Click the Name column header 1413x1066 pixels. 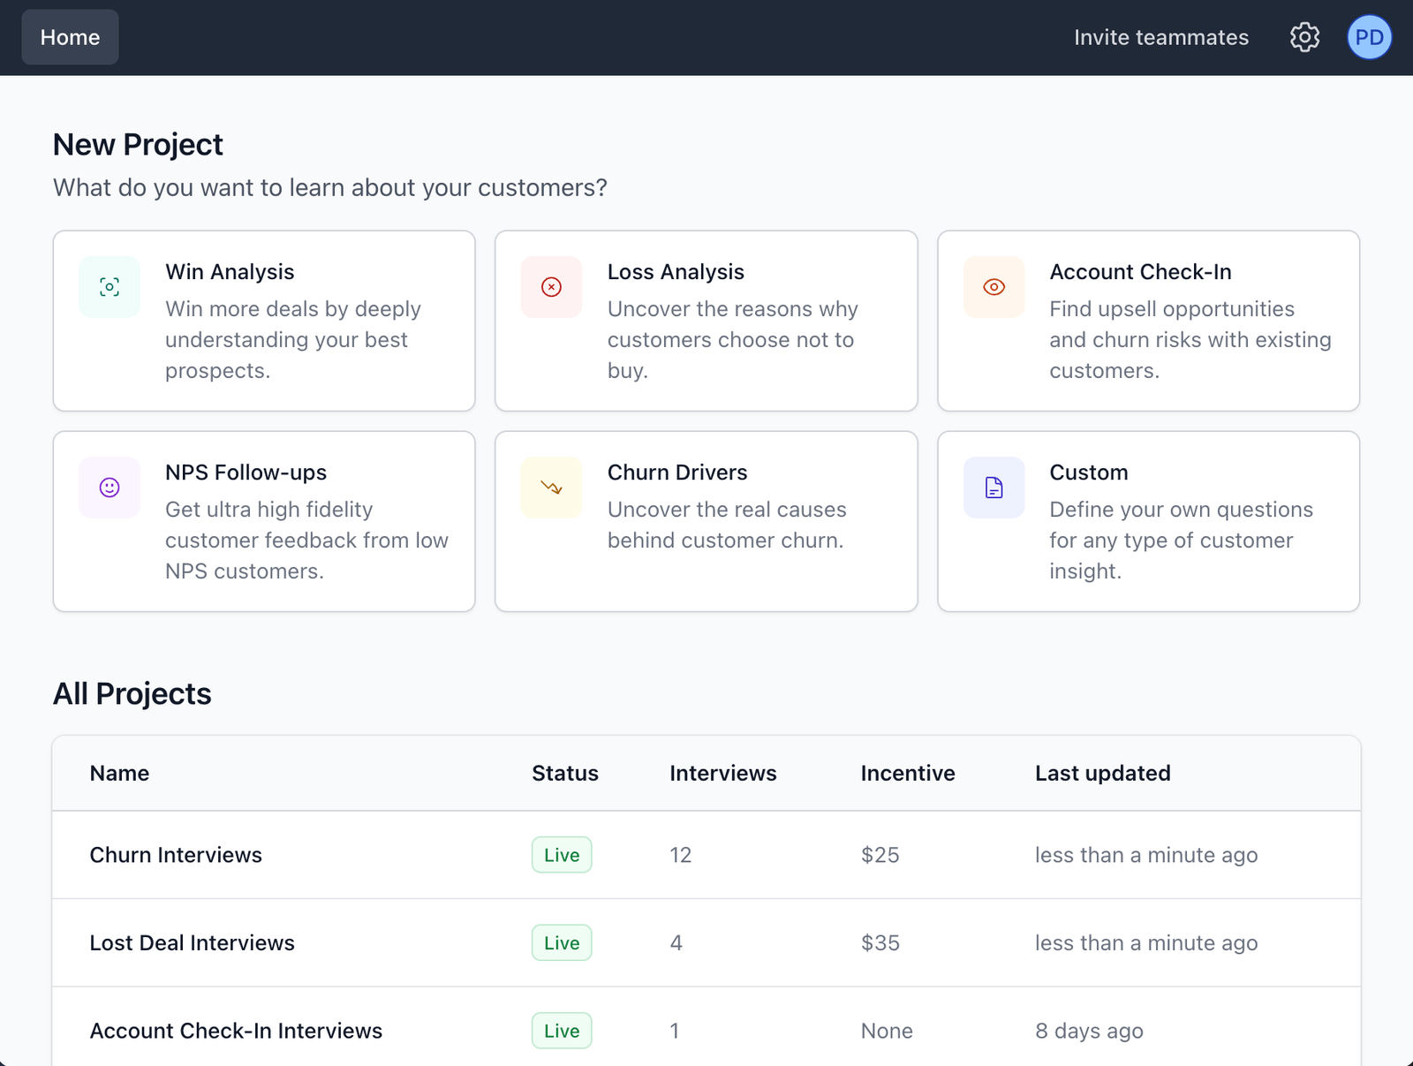click(118, 773)
